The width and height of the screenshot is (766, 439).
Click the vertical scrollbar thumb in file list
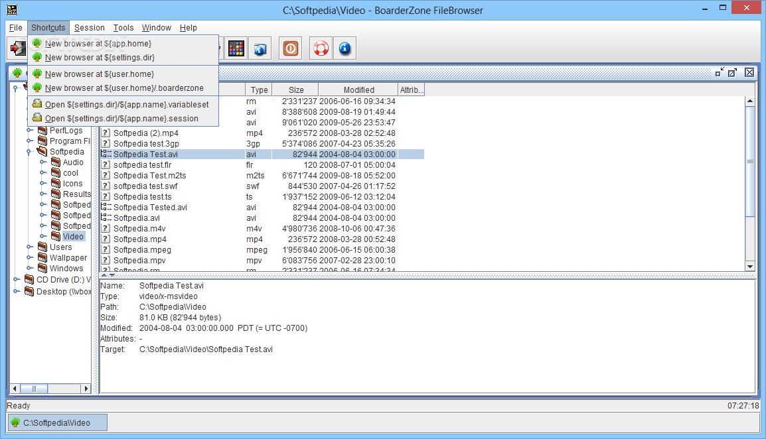(750, 161)
